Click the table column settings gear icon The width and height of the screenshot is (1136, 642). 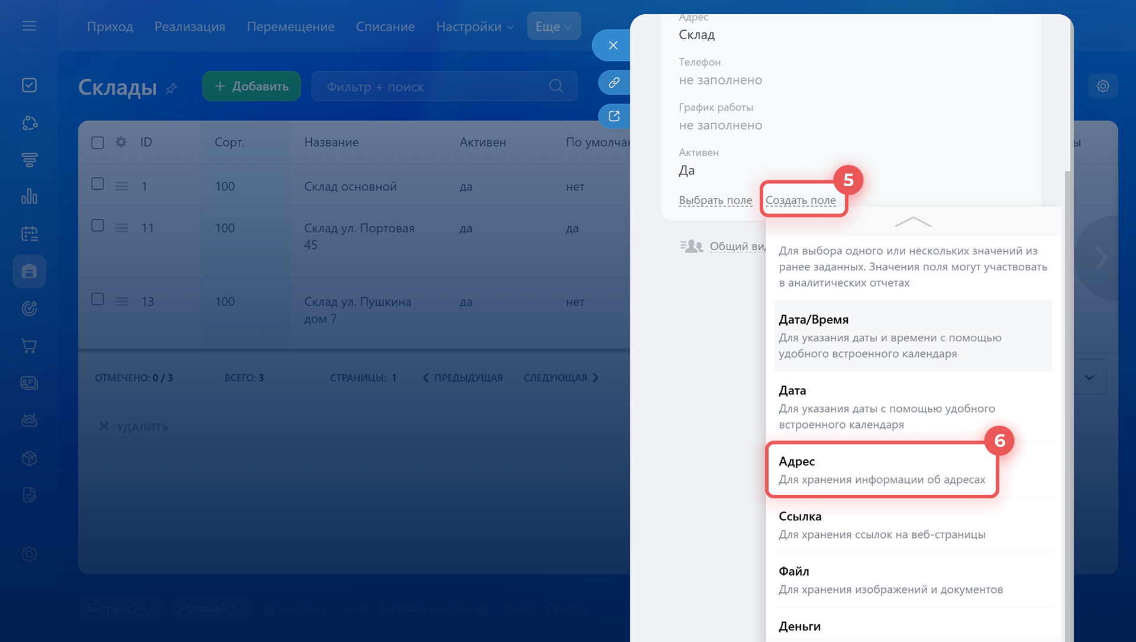coord(121,142)
